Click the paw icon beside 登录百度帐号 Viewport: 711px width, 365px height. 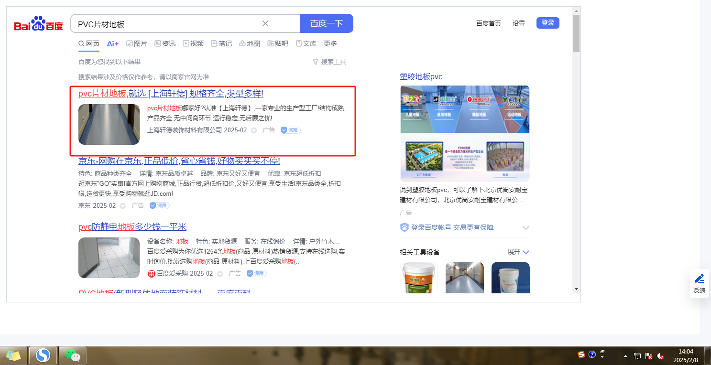click(x=405, y=227)
